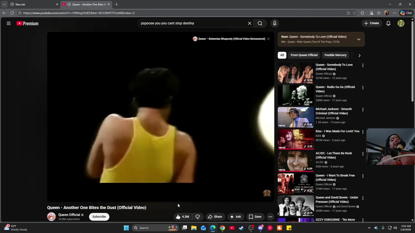The height and width of the screenshot is (233, 415).
Task: Subscribe to Queen Official channel
Action: coord(99,216)
